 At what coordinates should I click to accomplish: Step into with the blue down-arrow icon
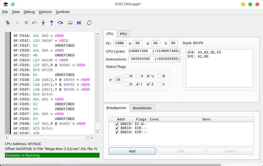point(43,23)
